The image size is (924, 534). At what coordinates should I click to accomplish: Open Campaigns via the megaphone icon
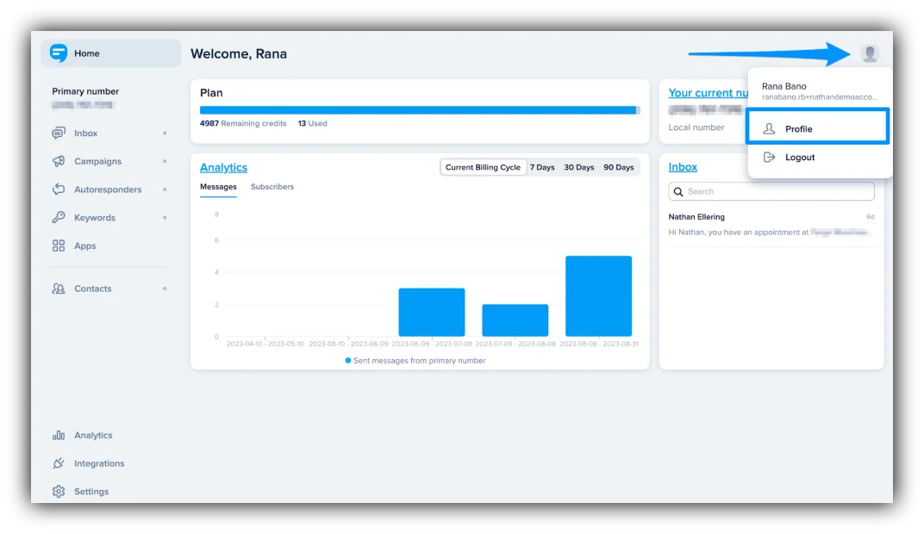tap(59, 162)
